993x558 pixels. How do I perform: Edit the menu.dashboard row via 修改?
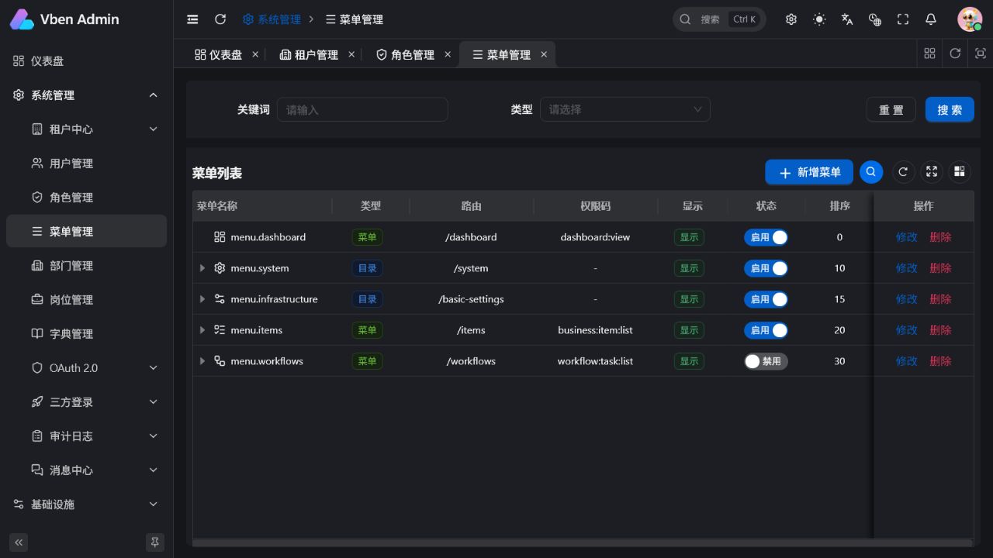pos(906,237)
